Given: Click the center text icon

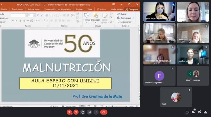Looking at the screenshot, I should pyautogui.click(x=55, y=21).
